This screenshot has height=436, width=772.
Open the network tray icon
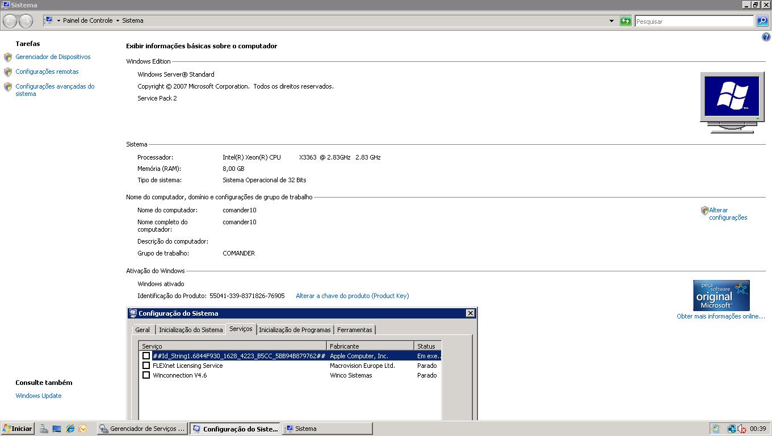coord(732,429)
